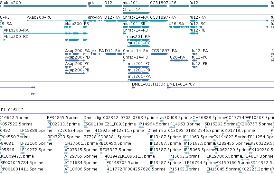Click the Akap200-RA transcript label
This screenshot has height=174, width=274.
tap(16, 30)
